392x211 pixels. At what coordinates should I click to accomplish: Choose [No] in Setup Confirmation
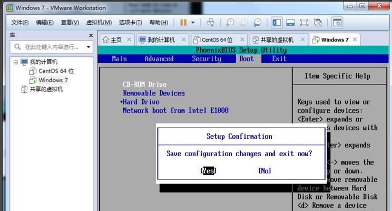click(264, 171)
